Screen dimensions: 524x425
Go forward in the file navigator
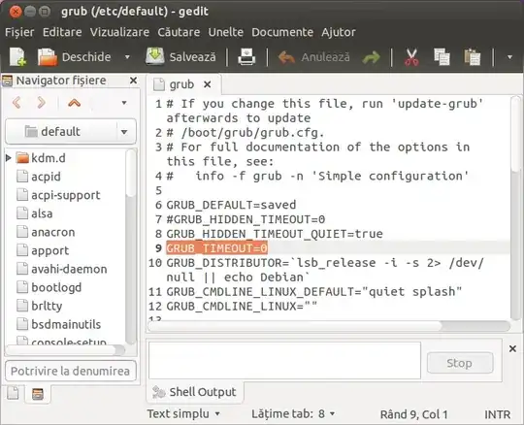click(42, 103)
